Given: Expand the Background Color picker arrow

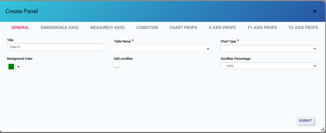Looking at the screenshot, I should point(18,67).
